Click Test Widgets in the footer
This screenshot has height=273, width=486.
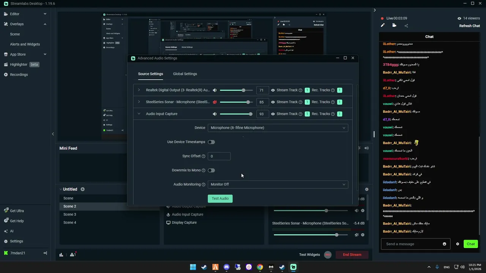309,255
